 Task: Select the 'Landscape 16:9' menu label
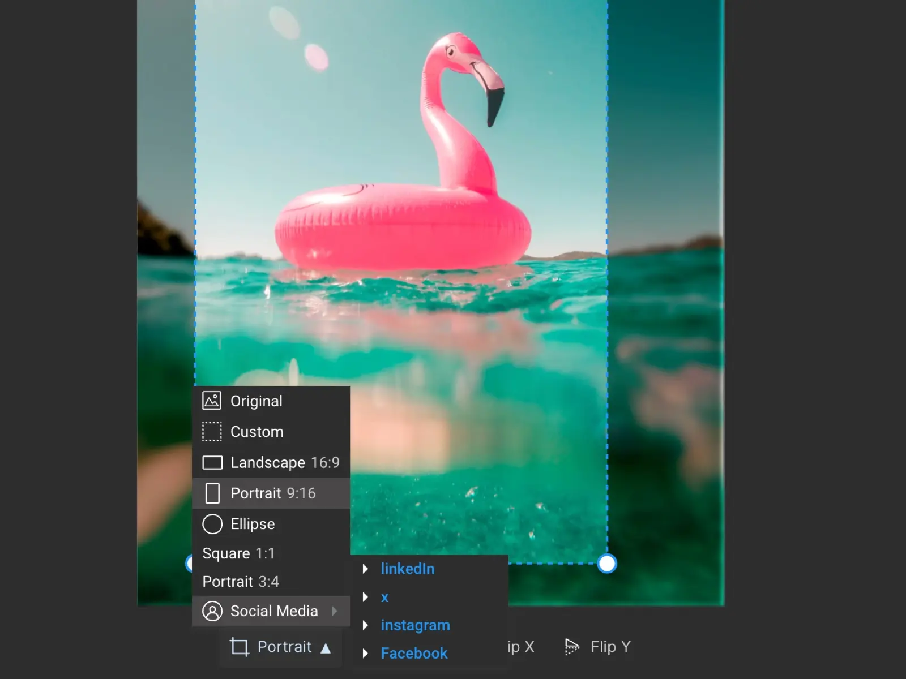click(285, 463)
